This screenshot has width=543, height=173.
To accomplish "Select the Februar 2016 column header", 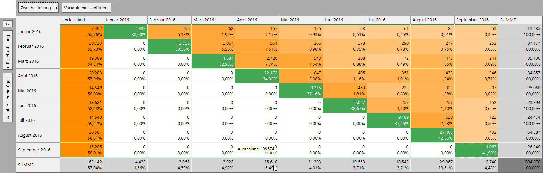I will 170,20.
